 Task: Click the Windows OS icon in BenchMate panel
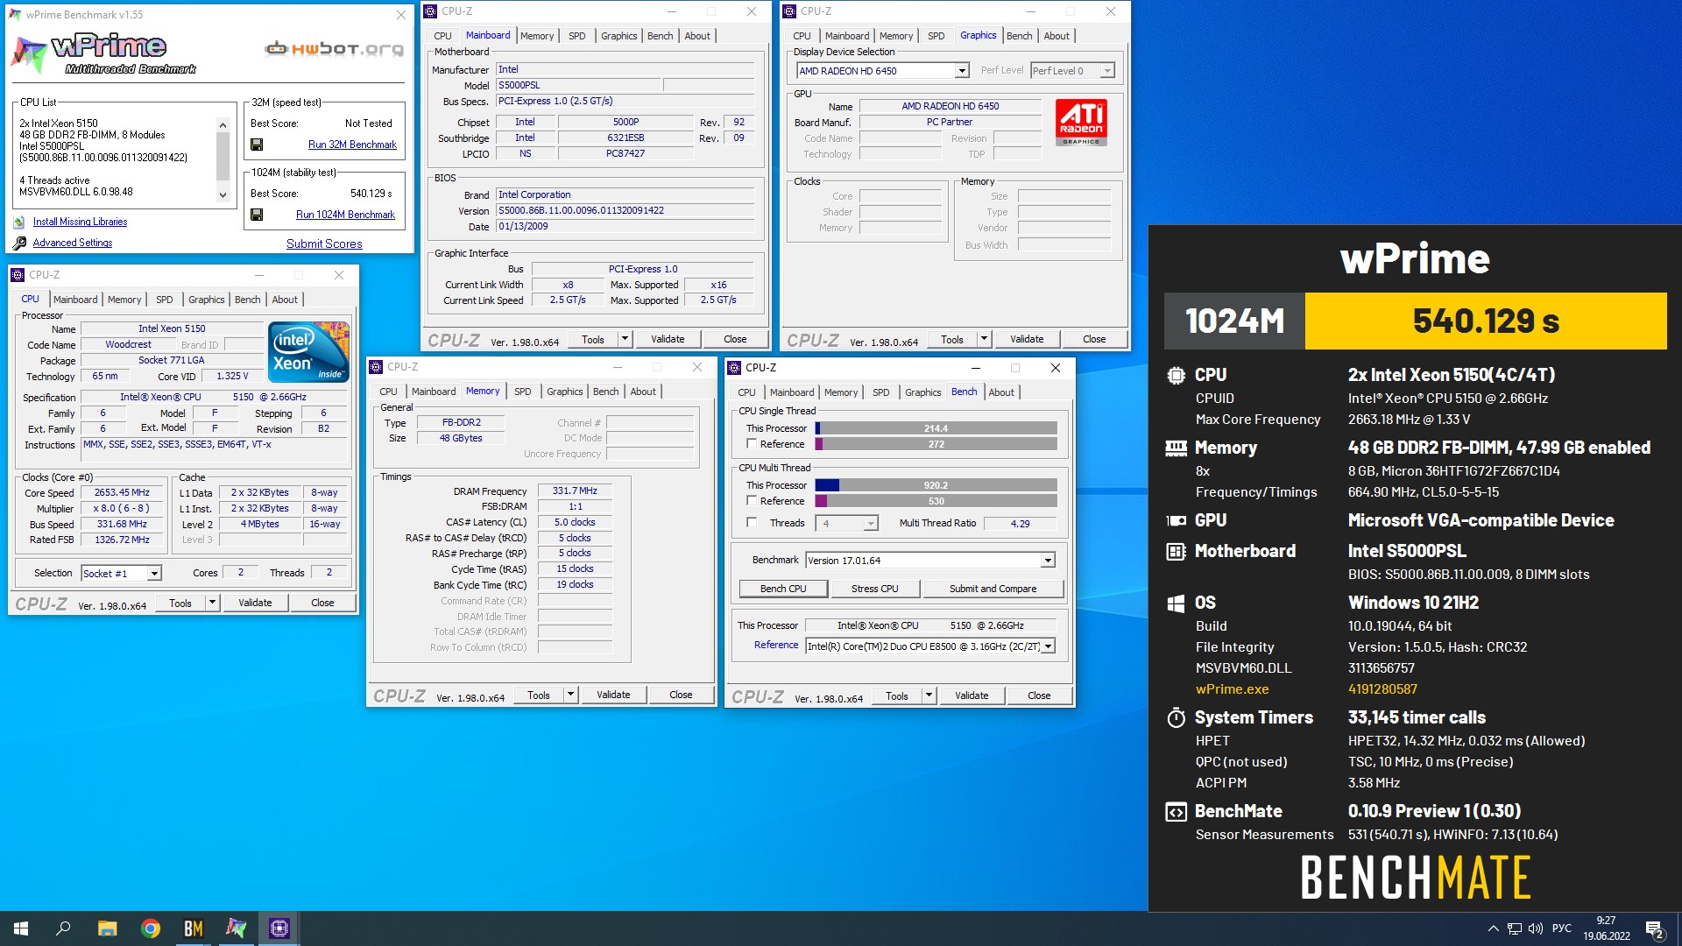point(1176,603)
